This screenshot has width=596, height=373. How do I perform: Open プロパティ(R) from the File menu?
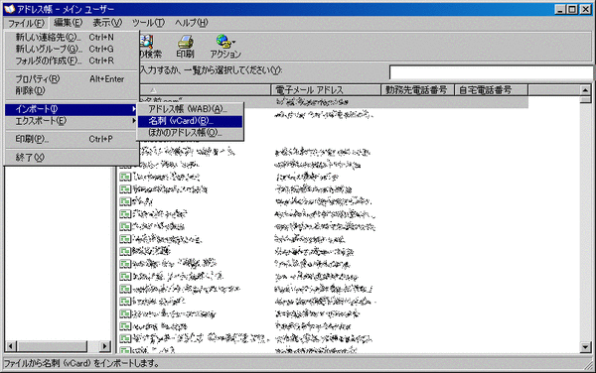(x=72, y=79)
